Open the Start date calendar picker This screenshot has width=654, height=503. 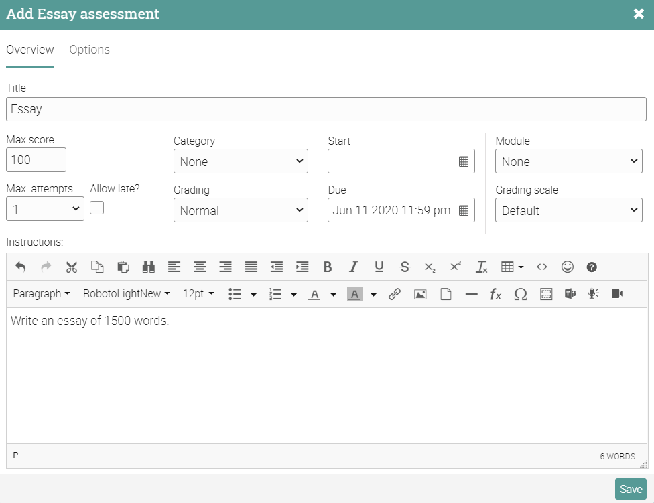click(x=464, y=161)
